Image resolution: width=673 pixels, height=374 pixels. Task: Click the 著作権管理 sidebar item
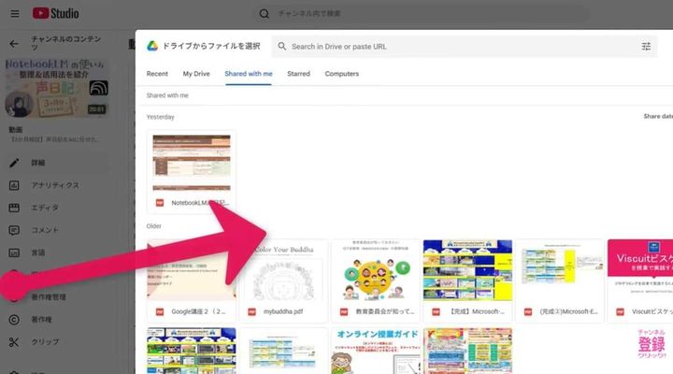click(49, 297)
